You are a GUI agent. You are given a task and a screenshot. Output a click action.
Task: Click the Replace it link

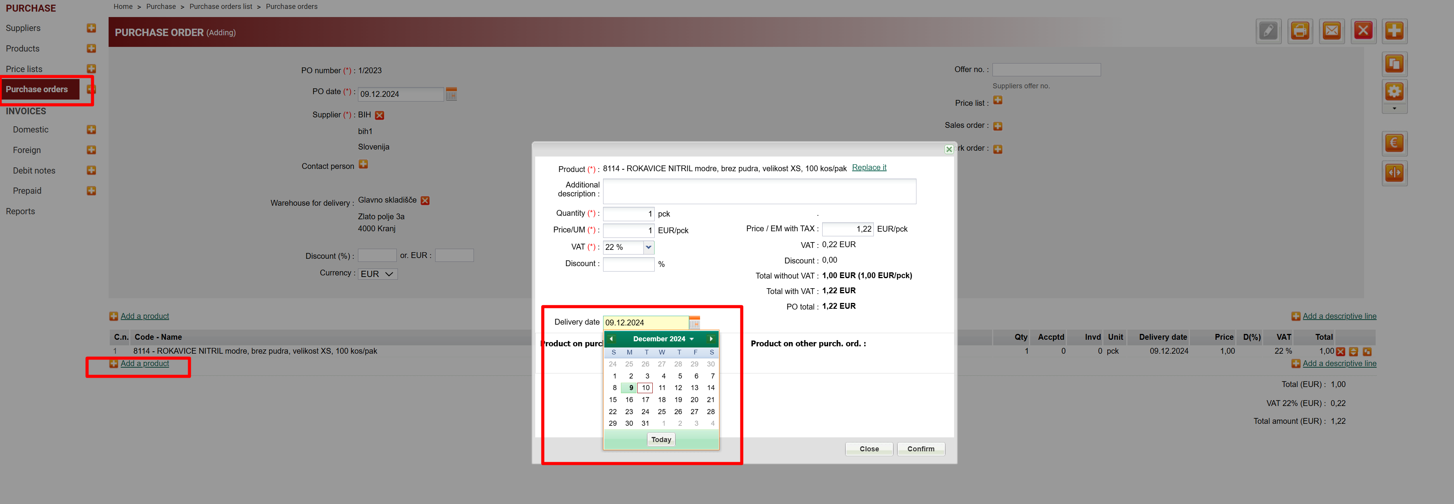869,167
